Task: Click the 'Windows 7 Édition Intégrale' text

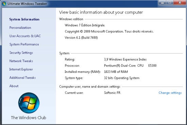Action: click(85, 25)
